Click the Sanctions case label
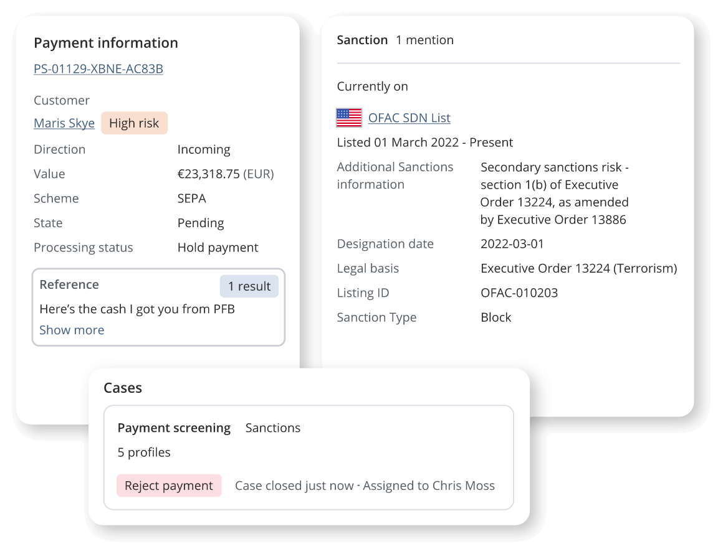723x554 pixels. (273, 428)
